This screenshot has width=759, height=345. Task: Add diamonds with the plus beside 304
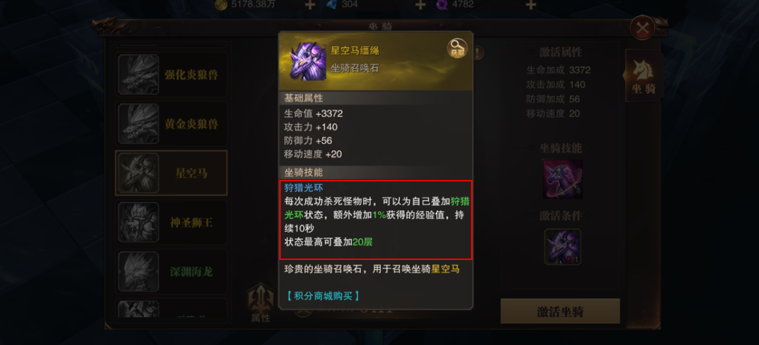coord(420,5)
